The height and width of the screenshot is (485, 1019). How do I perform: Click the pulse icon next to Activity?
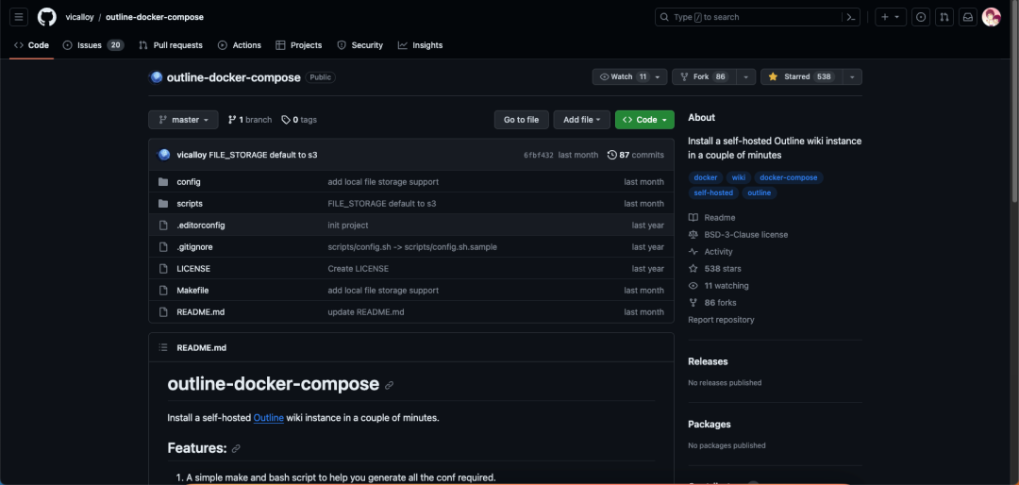[693, 252]
